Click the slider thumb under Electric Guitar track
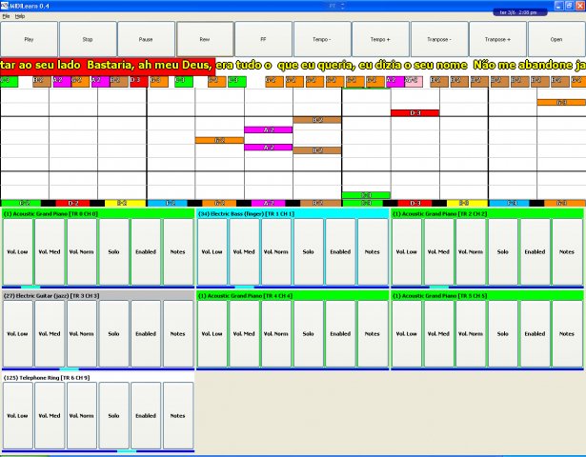586x457 pixels. pos(70,369)
